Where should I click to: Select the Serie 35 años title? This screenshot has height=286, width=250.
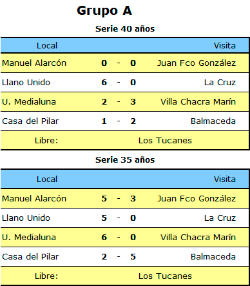[x=125, y=160]
